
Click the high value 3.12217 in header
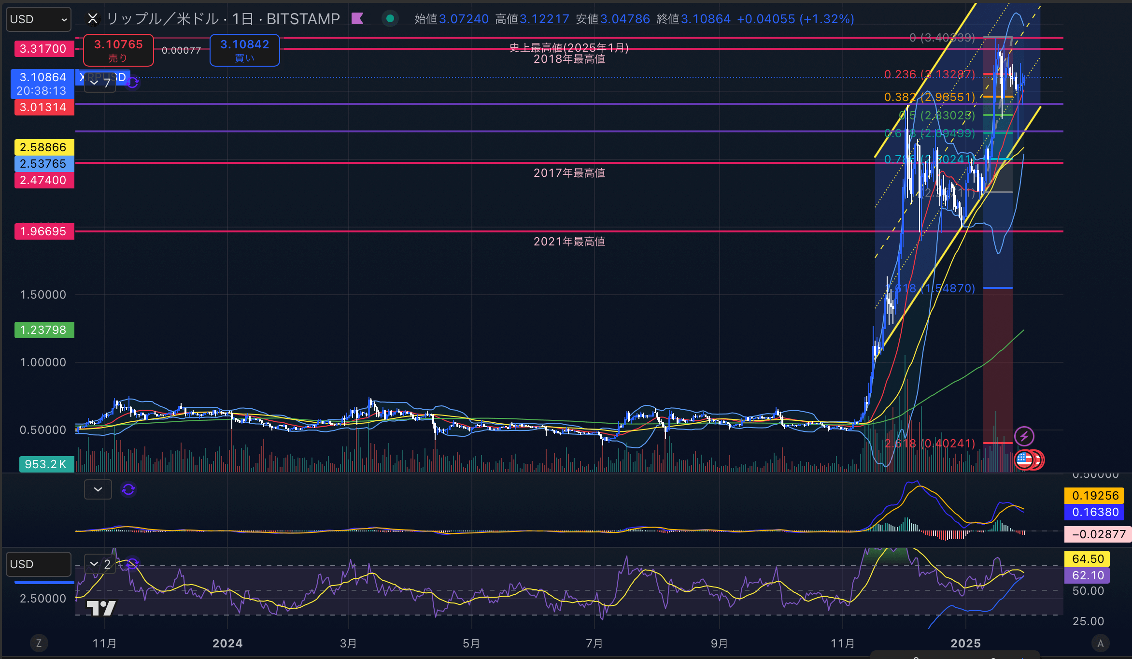(544, 19)
